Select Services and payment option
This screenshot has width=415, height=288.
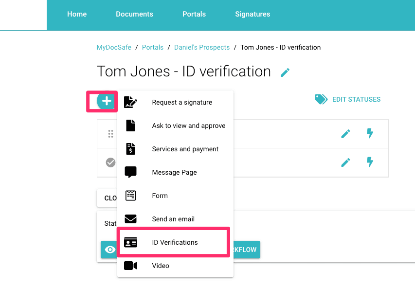[185, 149]
